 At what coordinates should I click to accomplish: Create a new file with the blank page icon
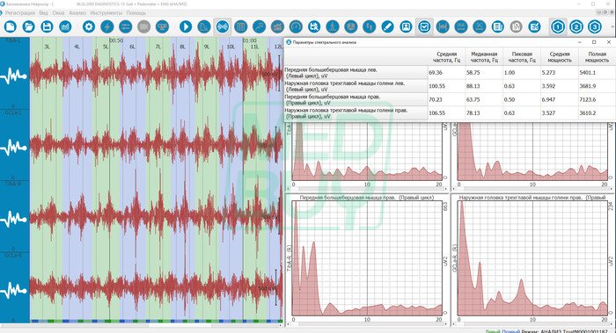(x=10, y=26)
